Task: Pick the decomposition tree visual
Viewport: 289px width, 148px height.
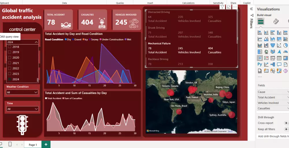Action: click(273, 64)
